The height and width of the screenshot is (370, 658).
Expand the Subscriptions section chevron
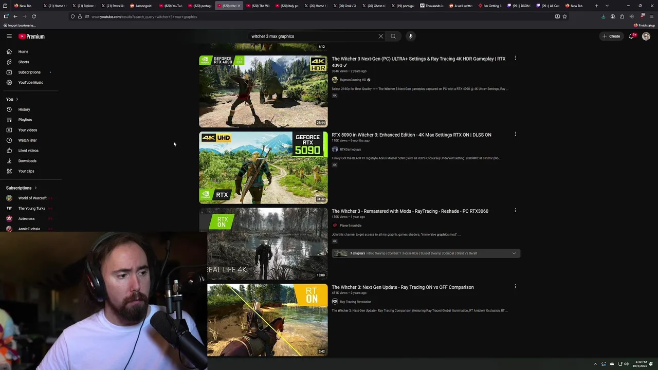pos(35,188)
